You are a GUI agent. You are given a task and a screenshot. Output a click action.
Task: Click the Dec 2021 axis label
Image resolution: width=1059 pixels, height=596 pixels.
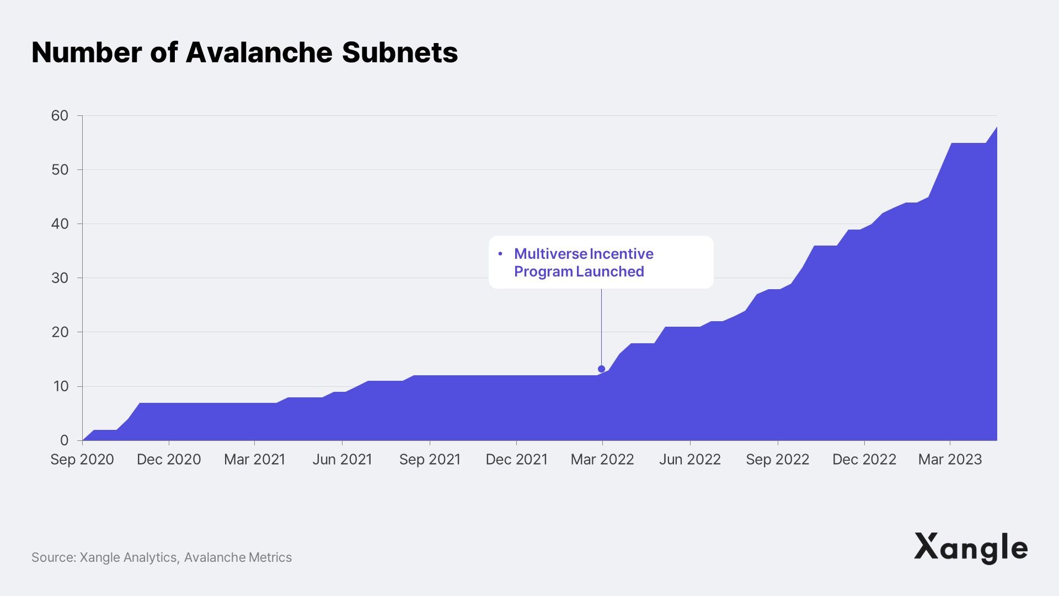[x=516, y=459]
